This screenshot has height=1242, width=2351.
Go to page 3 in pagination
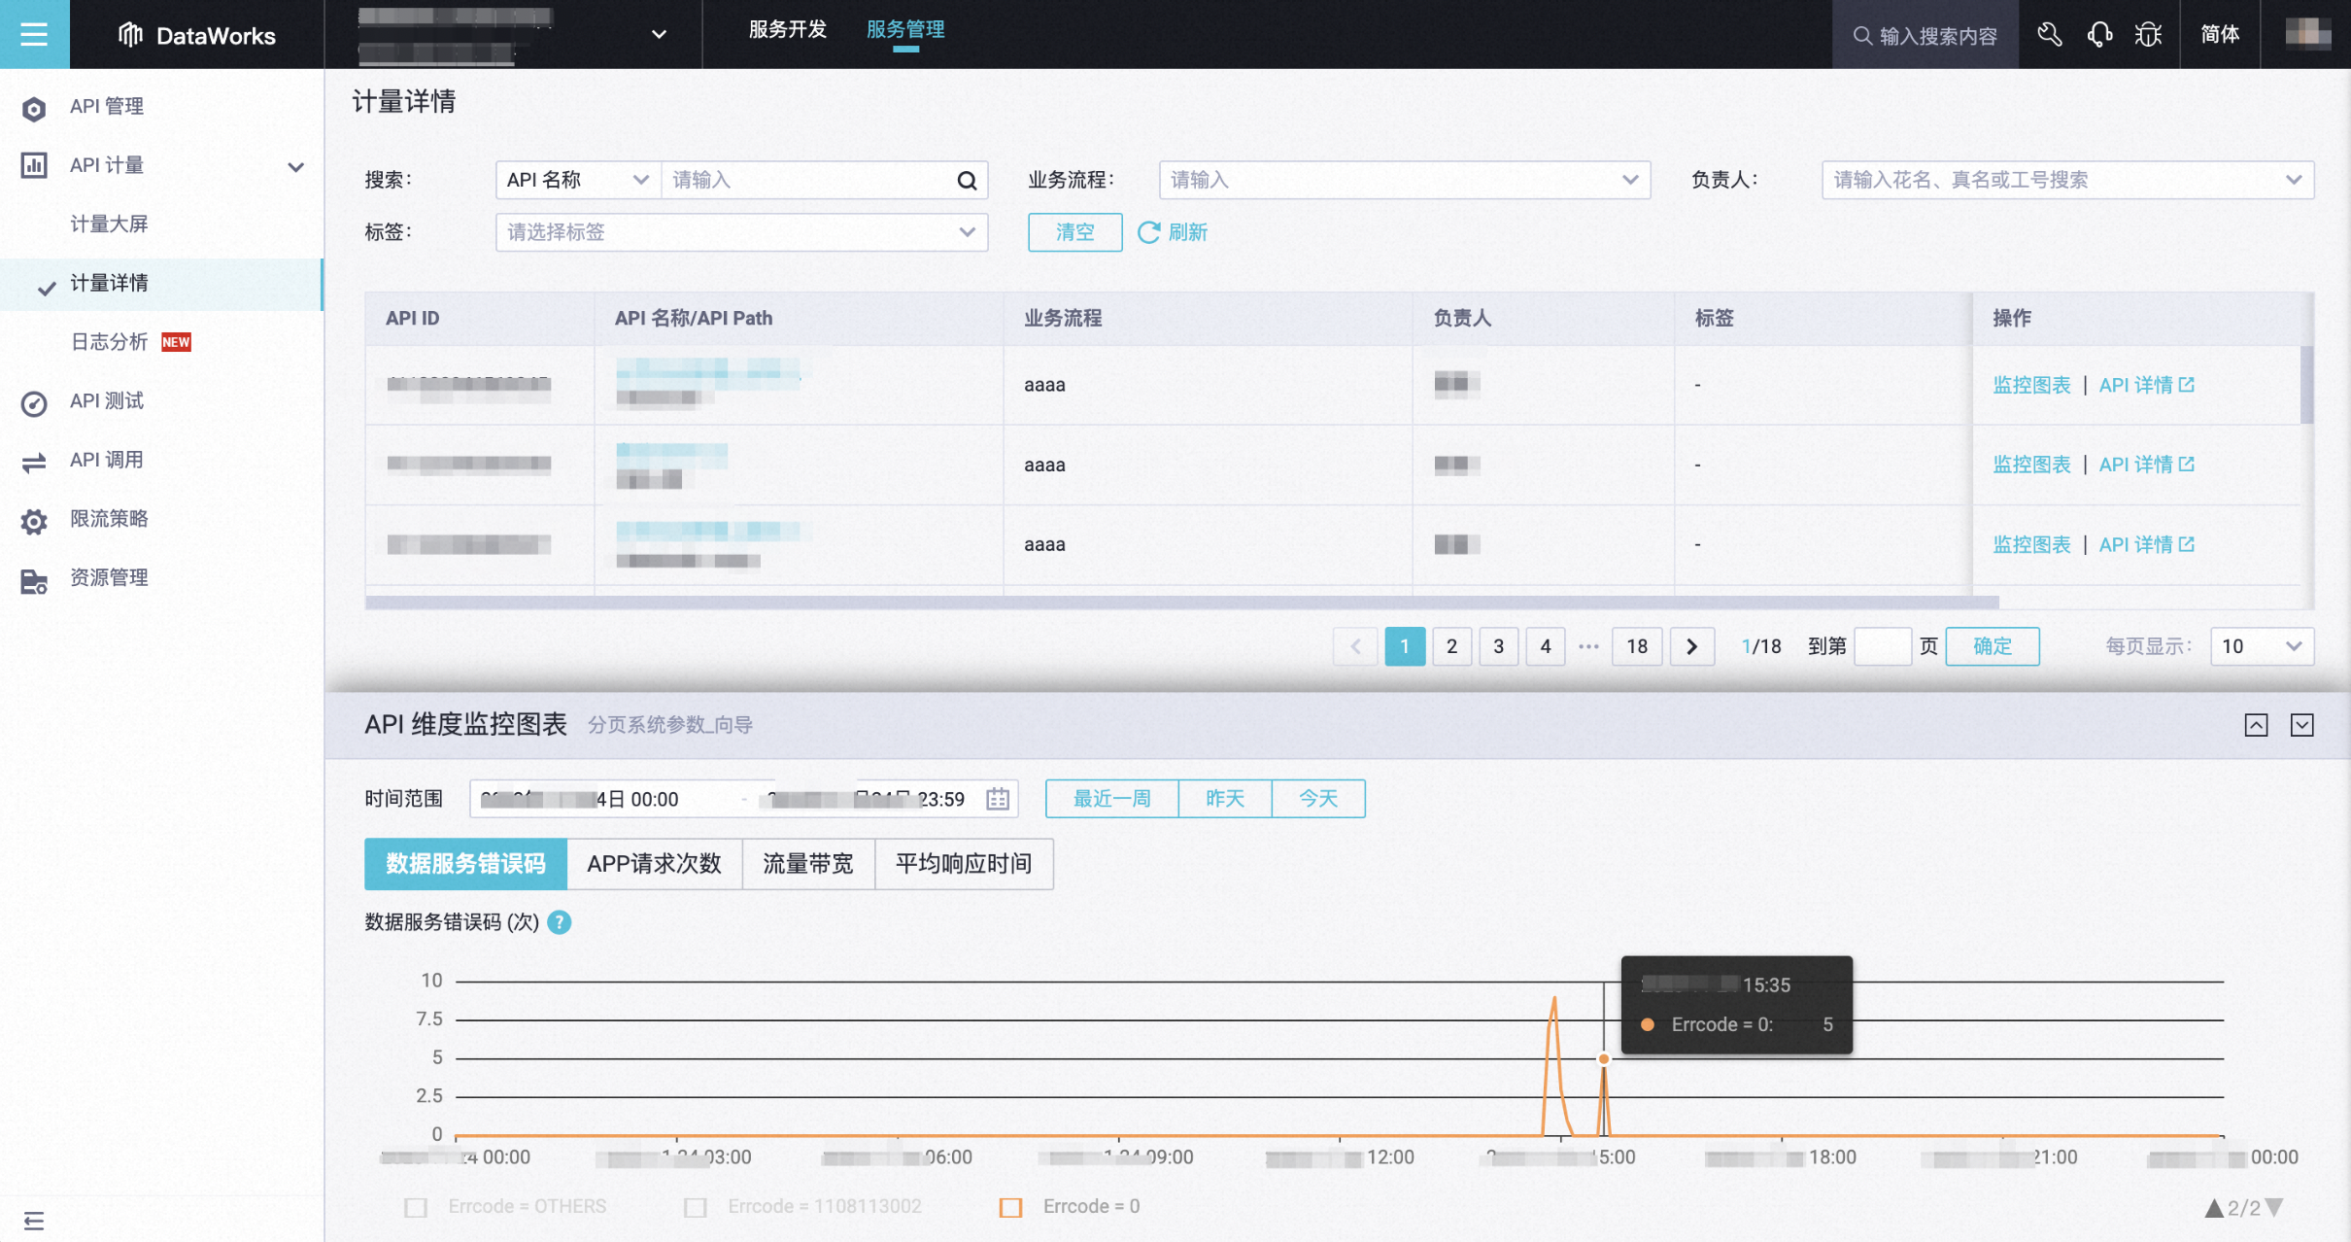(x=1499, y=646)
